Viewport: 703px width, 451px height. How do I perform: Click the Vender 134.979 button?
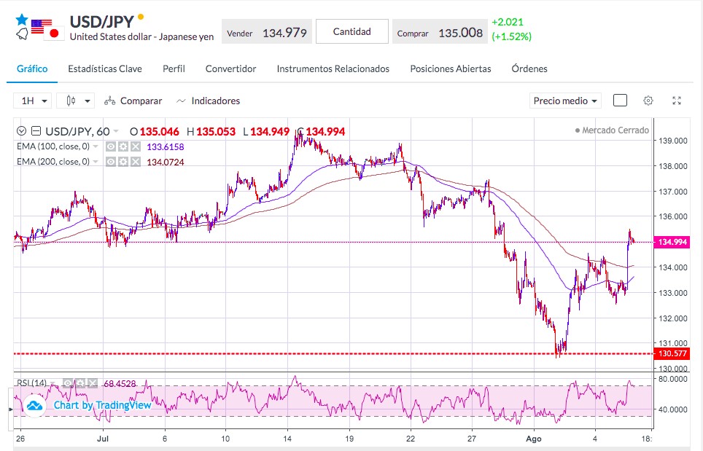267,31
